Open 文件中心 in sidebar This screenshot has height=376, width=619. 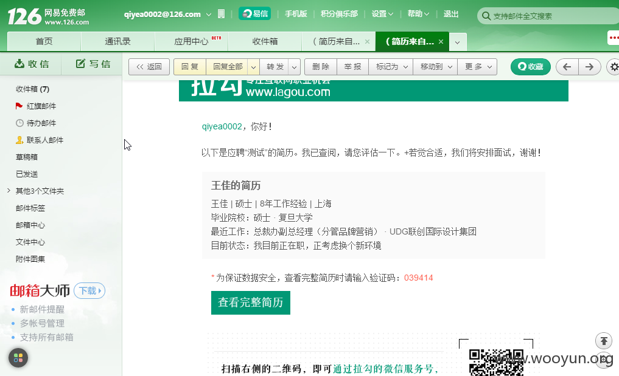(x=30, y=242)
